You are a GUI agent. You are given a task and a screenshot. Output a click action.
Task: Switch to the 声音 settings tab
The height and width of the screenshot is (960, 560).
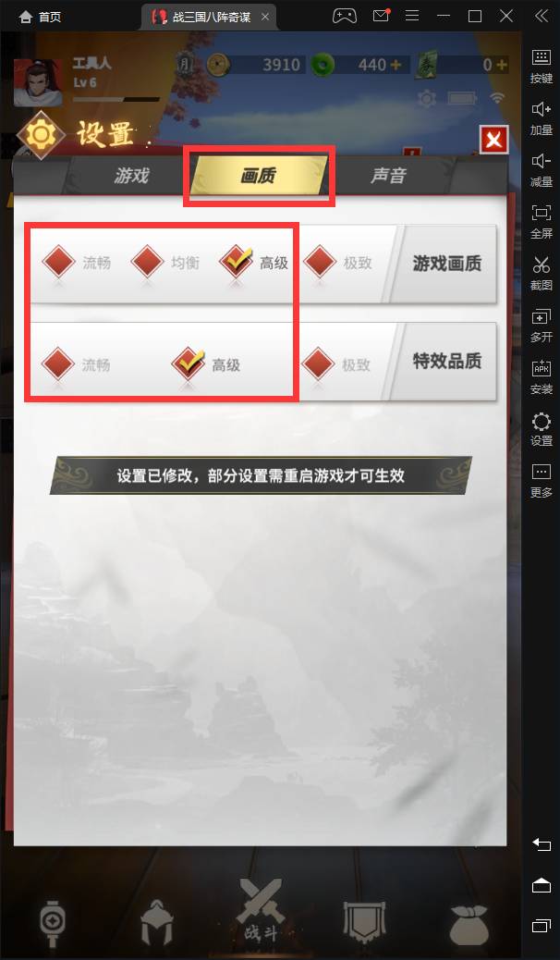tap(388, 176)
